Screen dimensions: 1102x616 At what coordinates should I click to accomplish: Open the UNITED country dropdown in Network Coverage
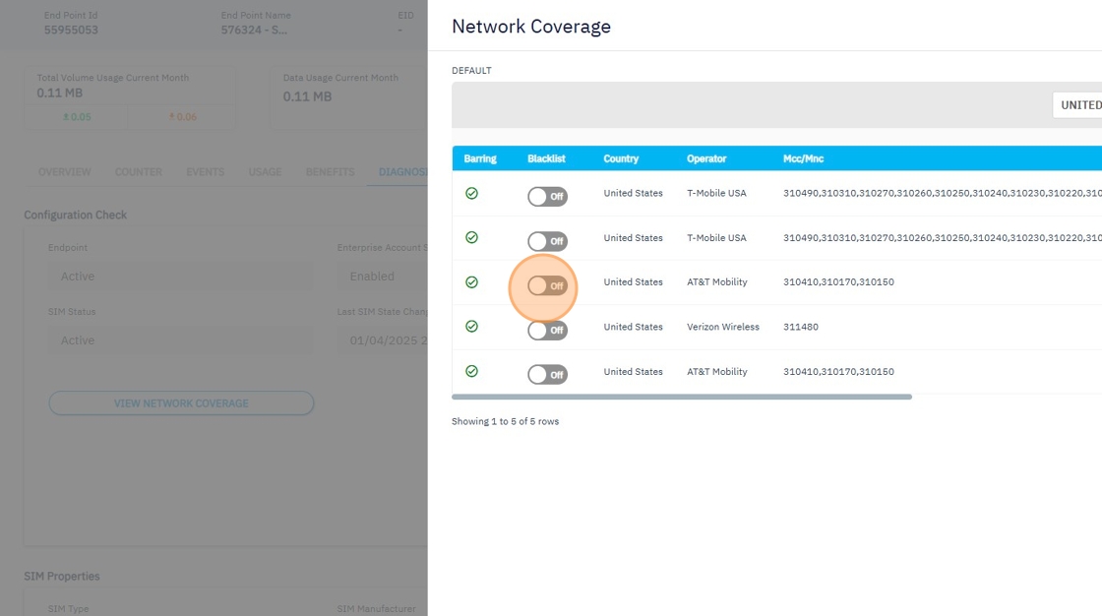coord(1076,104)
